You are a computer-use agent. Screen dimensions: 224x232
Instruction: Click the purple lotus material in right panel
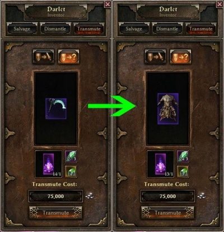pos(161,164)
